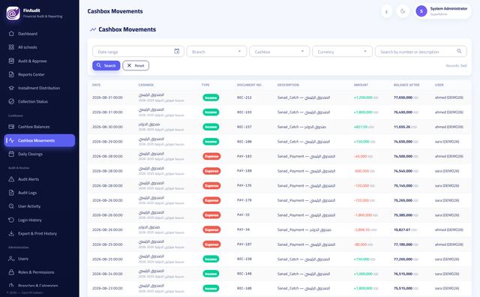Click the Dashboard home icon
This screenshot has width=480, height=297.
(x=11, y=34)
